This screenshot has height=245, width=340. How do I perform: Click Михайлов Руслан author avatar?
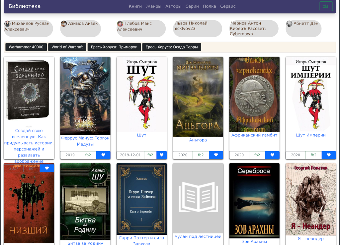click(x=7, y=24)
